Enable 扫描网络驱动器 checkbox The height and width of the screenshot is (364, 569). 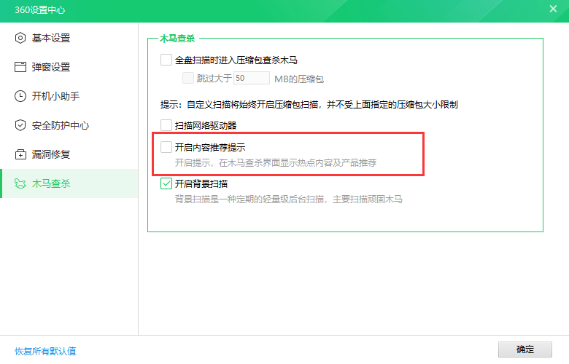(166, 125)
